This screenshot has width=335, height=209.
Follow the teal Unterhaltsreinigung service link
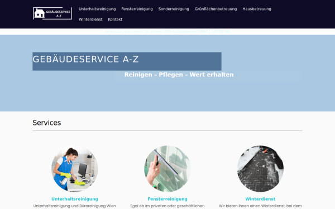pos(75,199)
